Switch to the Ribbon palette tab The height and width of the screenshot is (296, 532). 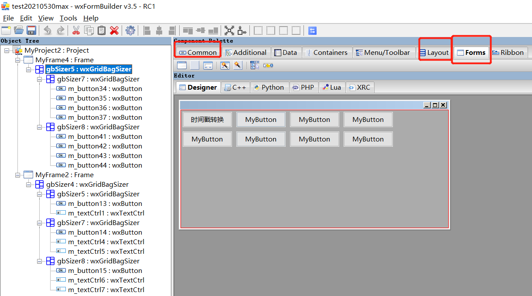click(x=508, y=52)
